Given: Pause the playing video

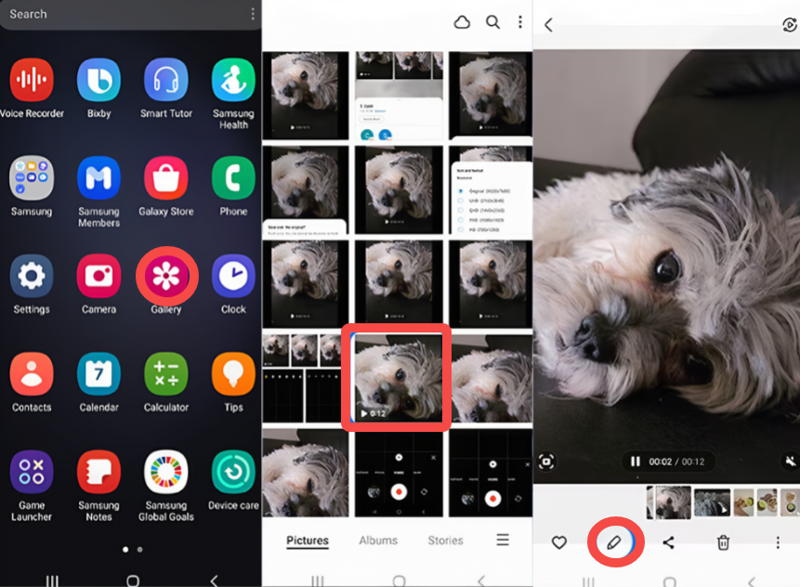Looking at the screenshot, I should click(x=635, y=462).
